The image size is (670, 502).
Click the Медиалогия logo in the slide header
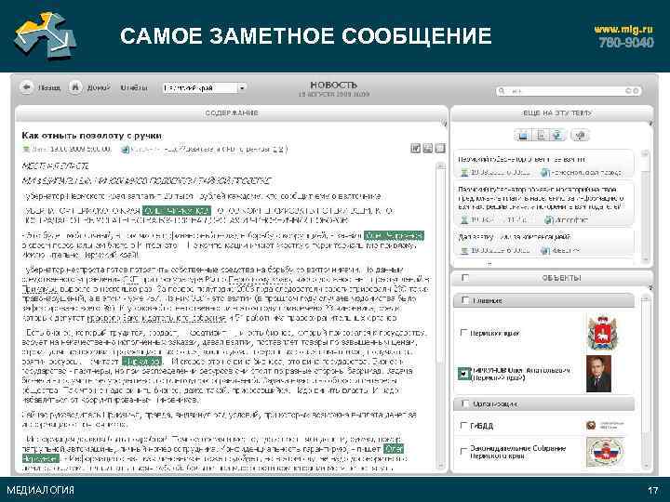45,35
